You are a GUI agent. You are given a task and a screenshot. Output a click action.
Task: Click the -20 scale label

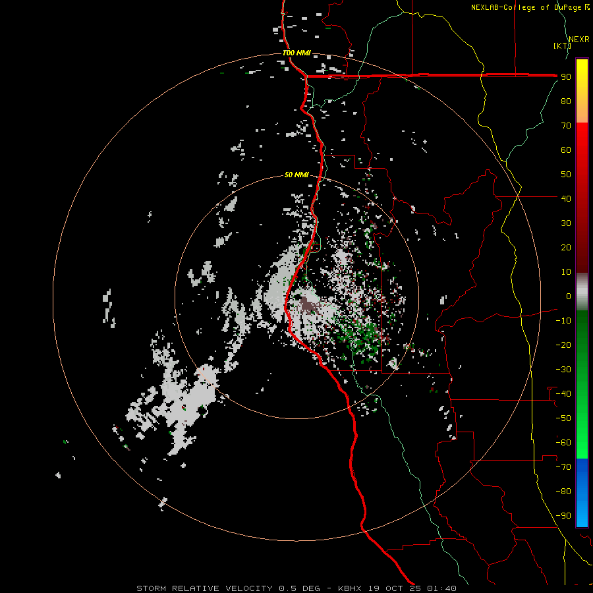point(563,345)
